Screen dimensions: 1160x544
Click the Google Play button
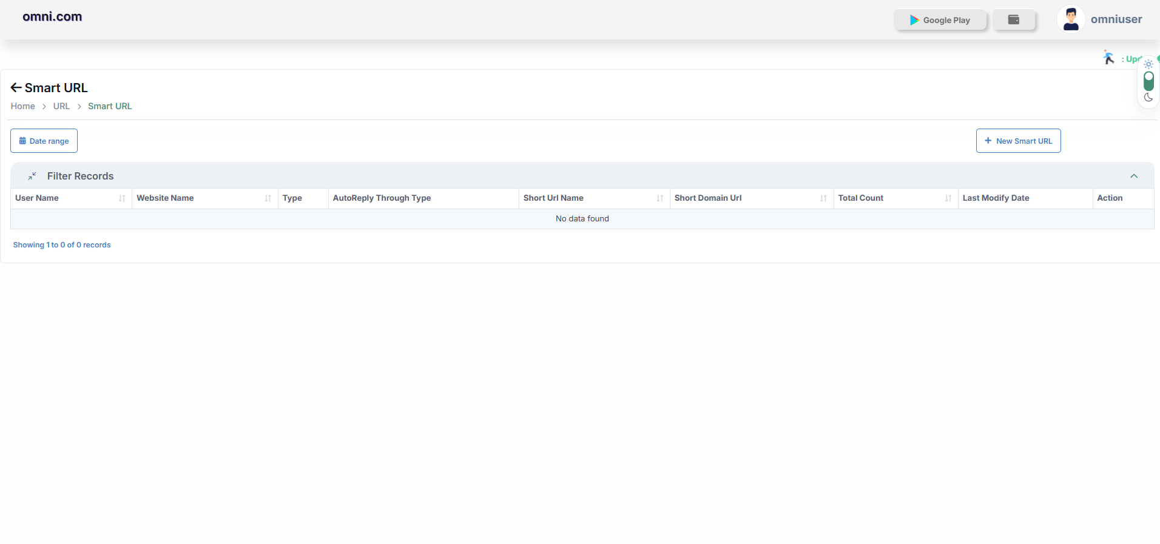pyautogui.click(x=940, y=20)
